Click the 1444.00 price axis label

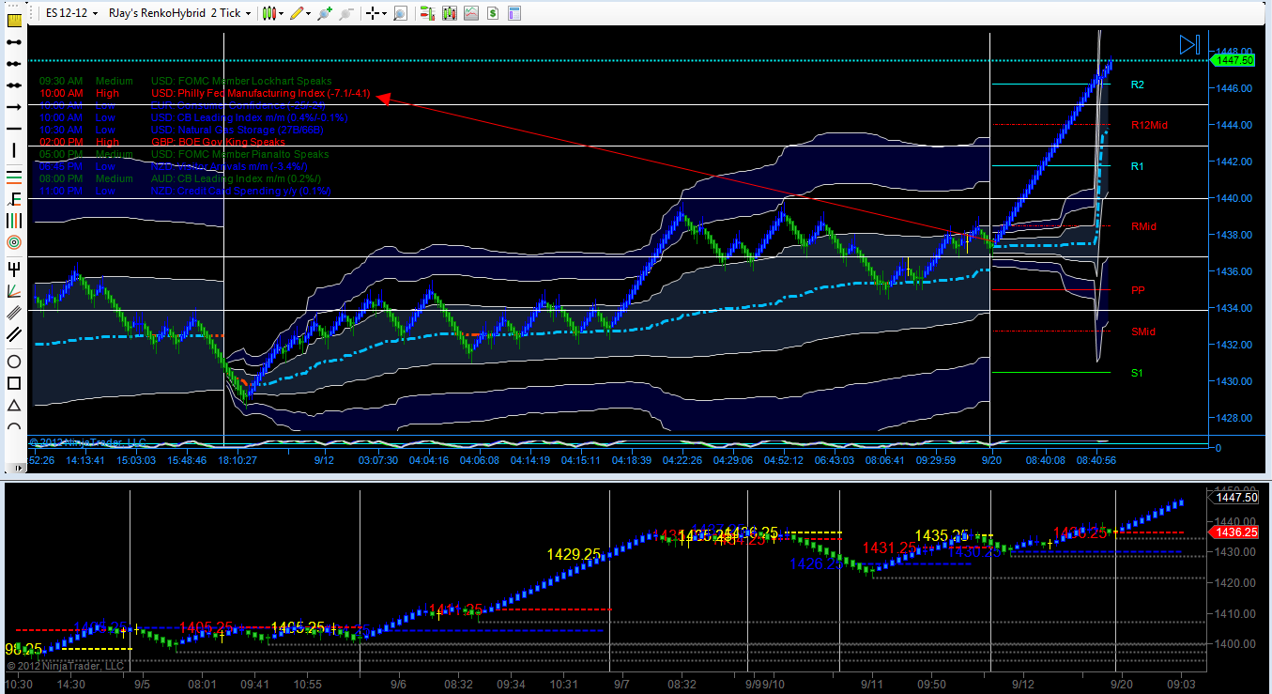point(1233,125)
